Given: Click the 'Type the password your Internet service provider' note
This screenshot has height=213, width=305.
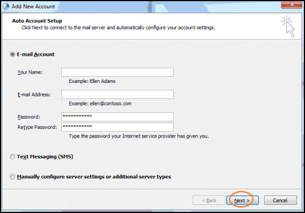Looking at the screenshot, I should point(139,136).
